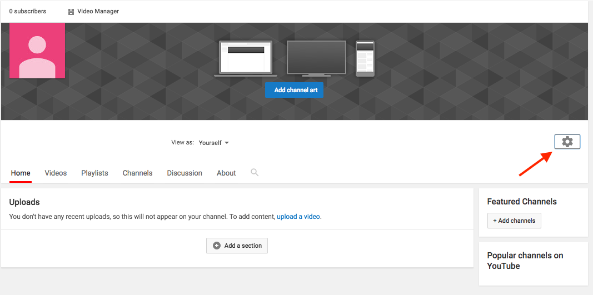Image resolution: width=593 pixels, height=295 pixels.
Task: Click the 0 subscribers count
Action: click(x=28, y=11)
